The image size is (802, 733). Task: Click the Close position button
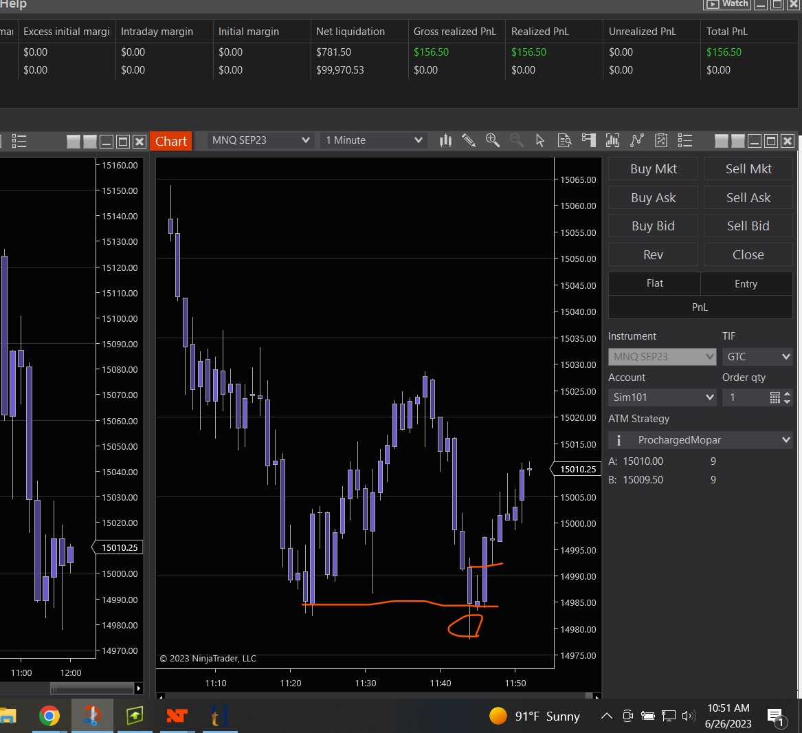[x=748, y=255]
